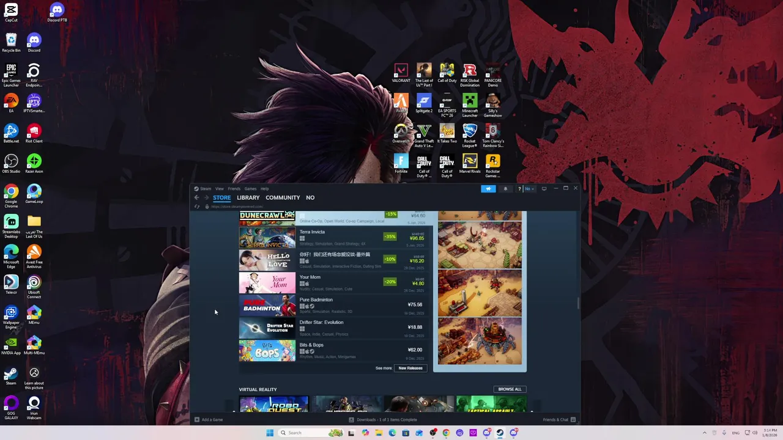Open the CapCut desktop shortcut
This screenshot has height=440, width=783.
click(11, 12)
